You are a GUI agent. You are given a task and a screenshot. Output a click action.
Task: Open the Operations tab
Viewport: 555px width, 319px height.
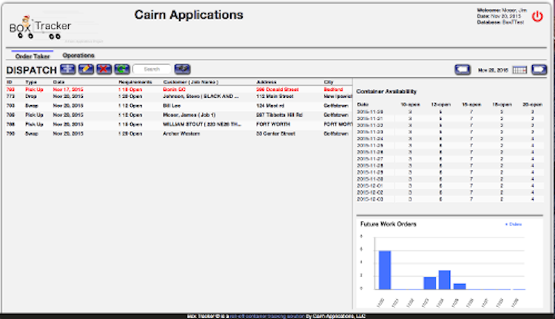coord(78,56)
